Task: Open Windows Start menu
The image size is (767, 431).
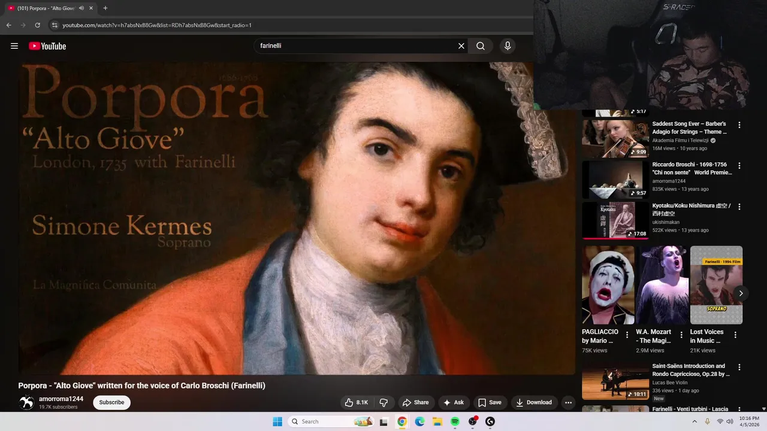Action: click(277, 421)
